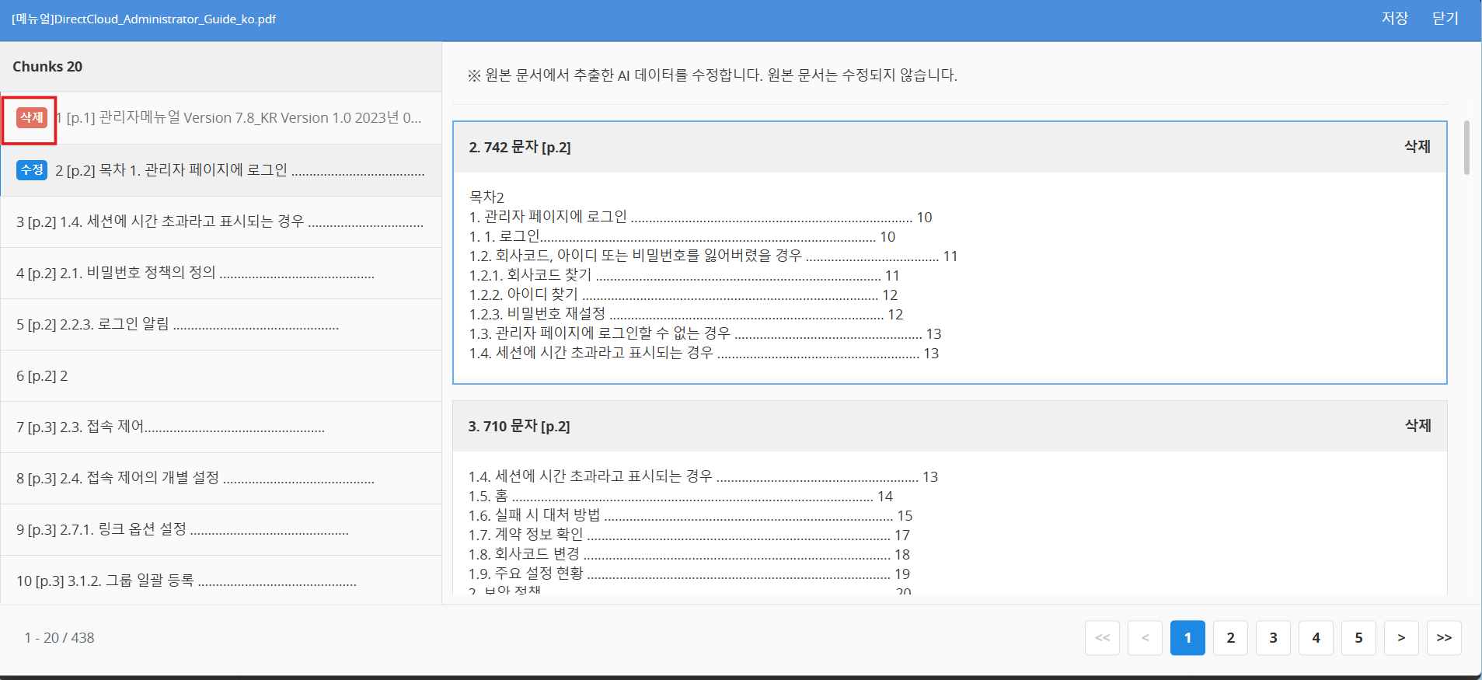Go to the first page of chunks
Screen dimensions: 1482x680
point(1102,637)
